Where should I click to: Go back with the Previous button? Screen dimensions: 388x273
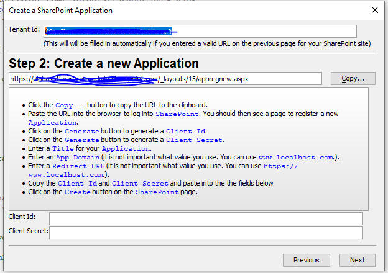click(307, 260)
